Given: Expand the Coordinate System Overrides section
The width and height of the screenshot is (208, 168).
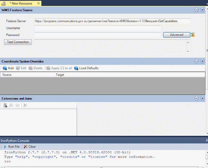Looking at the screenshot, I should 202,61.
